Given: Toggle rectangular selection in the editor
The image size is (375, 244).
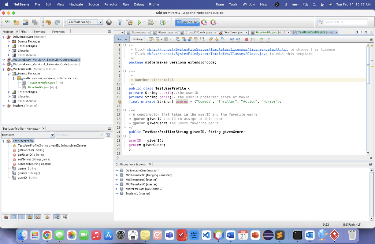Looking at the screenshot, I should point(202,40).
